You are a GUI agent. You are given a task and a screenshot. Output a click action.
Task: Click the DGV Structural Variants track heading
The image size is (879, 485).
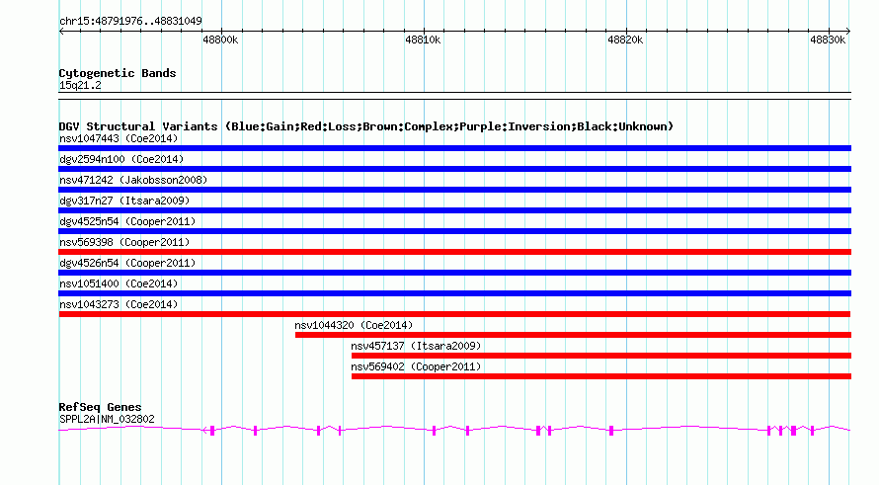click(x=366, y=126)
